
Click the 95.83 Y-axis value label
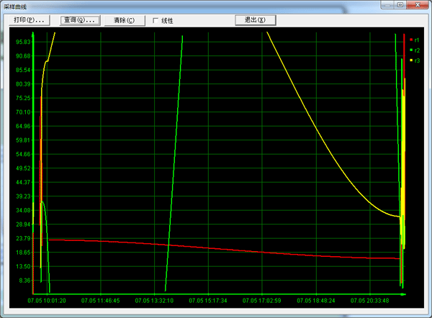pyautogui.click(x=22, y=42)
